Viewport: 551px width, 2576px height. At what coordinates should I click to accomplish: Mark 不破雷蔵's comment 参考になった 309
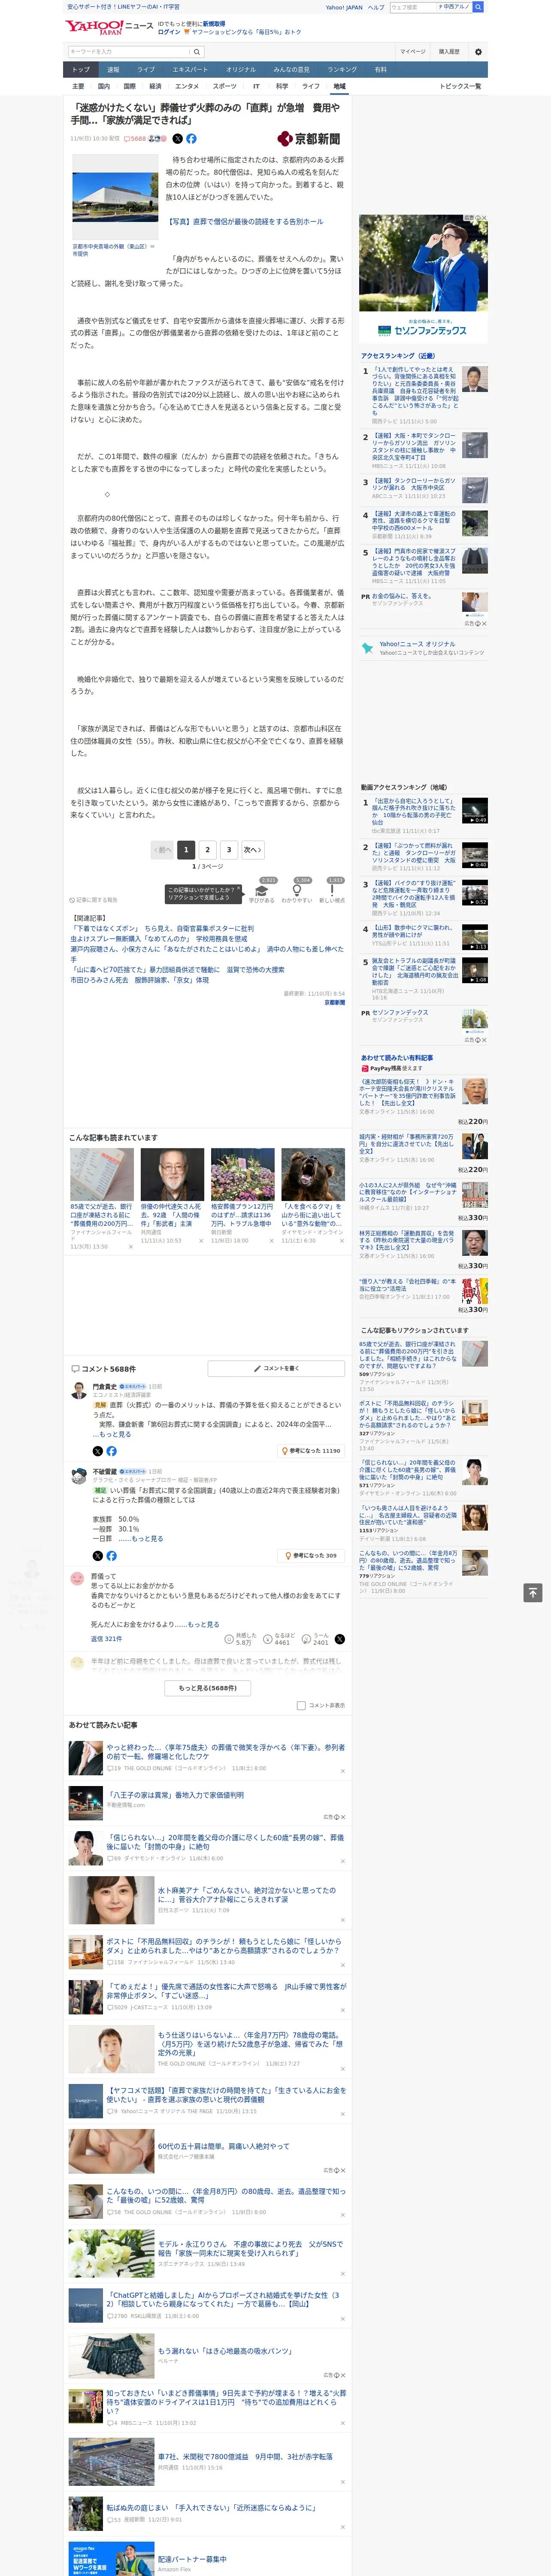point(311,1555)
